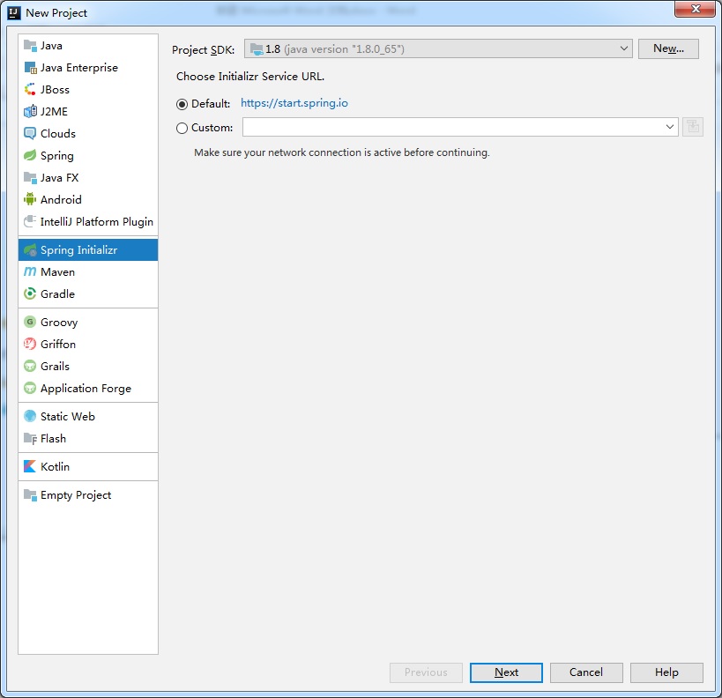Select Java Enterprise from project list
The image size is (722, 698).
pyautogui.click(x=78, y=68)
